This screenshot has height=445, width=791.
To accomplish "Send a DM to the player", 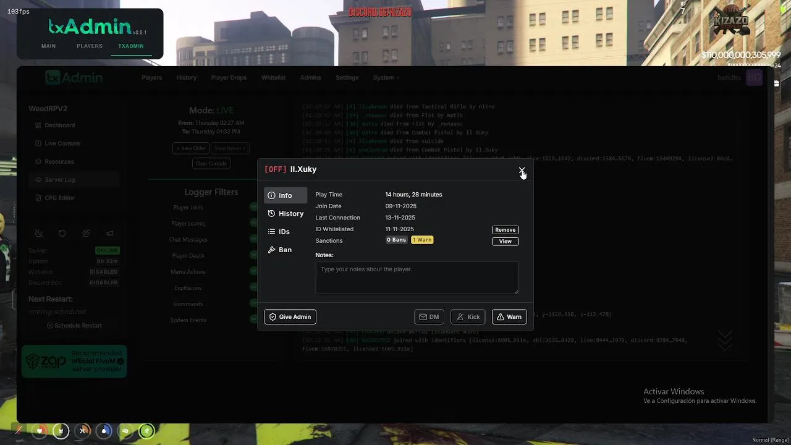I will pyautogui.click(x=429, y=317).
